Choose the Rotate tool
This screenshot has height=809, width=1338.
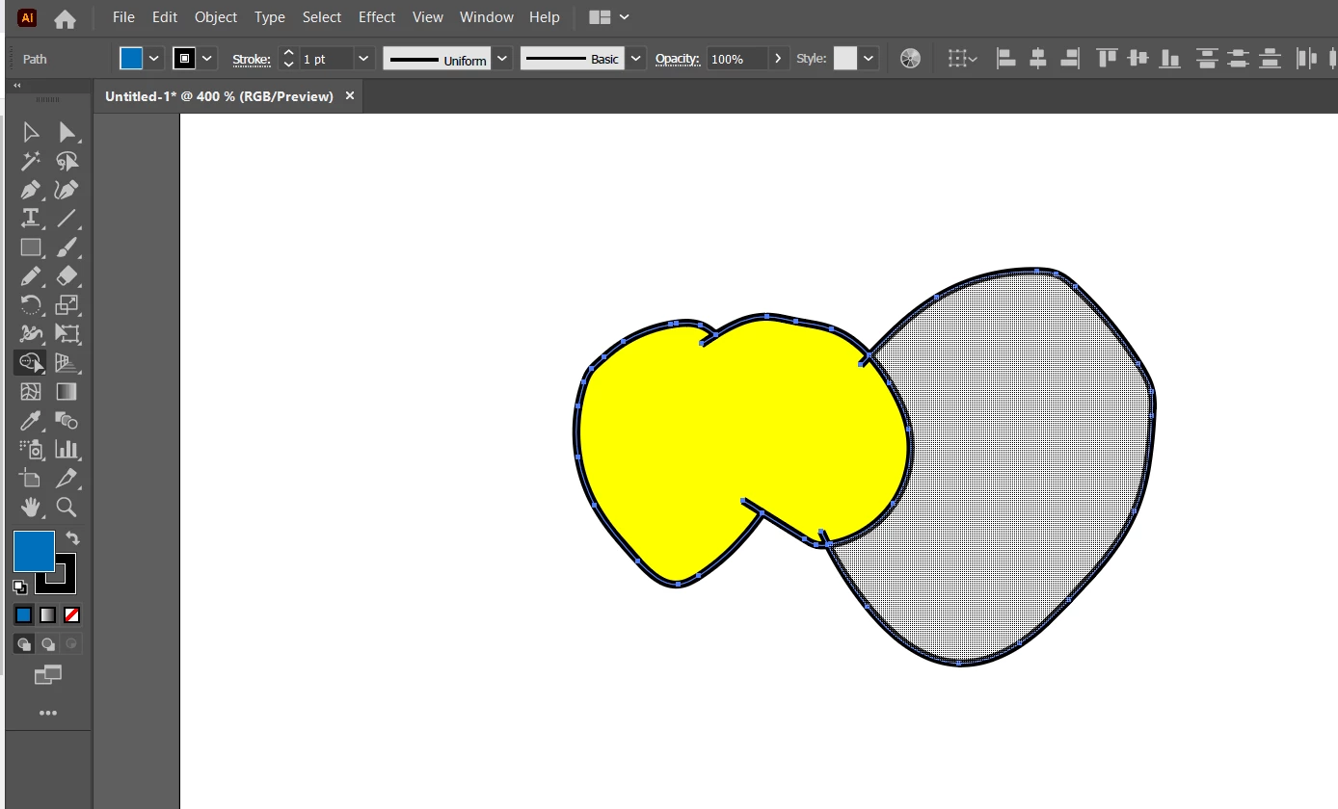pos(31,305)
